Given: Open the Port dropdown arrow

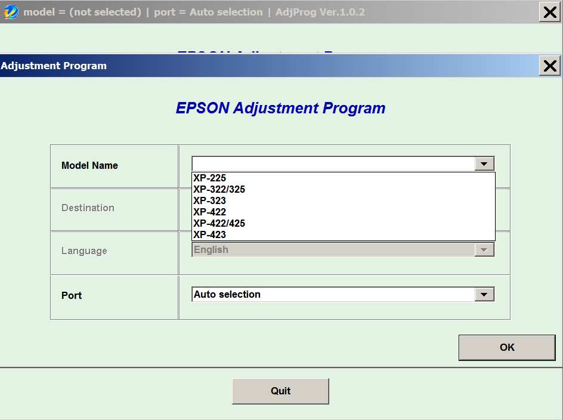Looking at the screenshot, I should 484,295.
